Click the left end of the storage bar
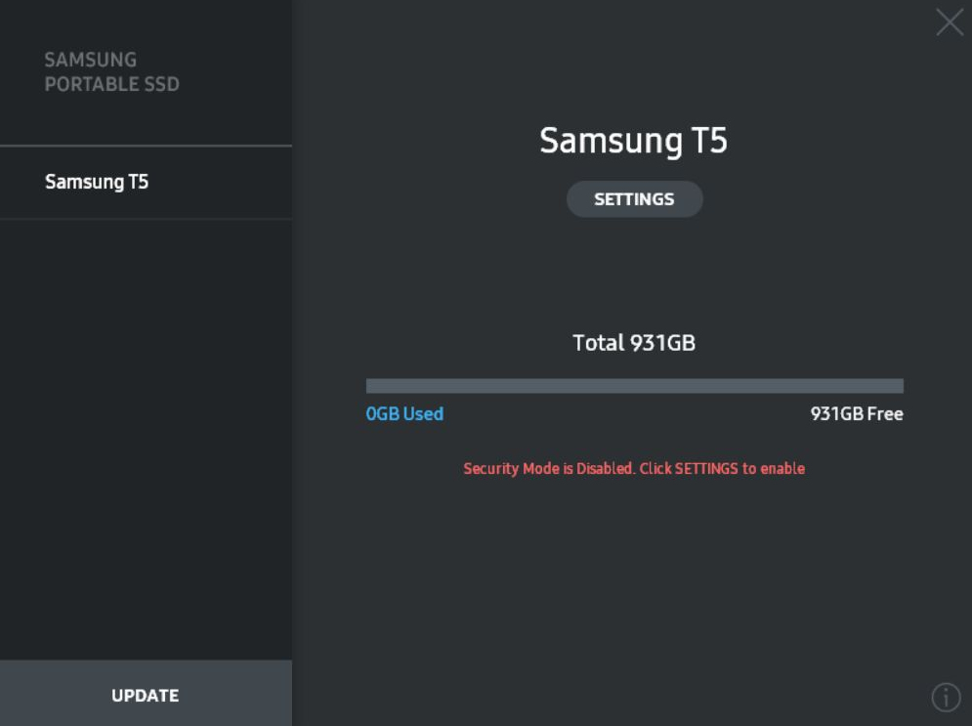The height and width of the screenshot is (726, 972). point(372,386)
